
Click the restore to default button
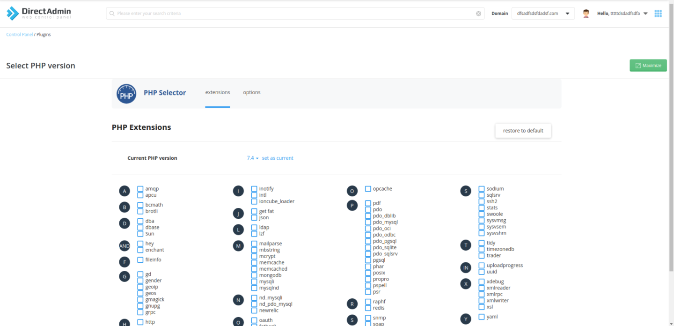click(x=523, y=131)
